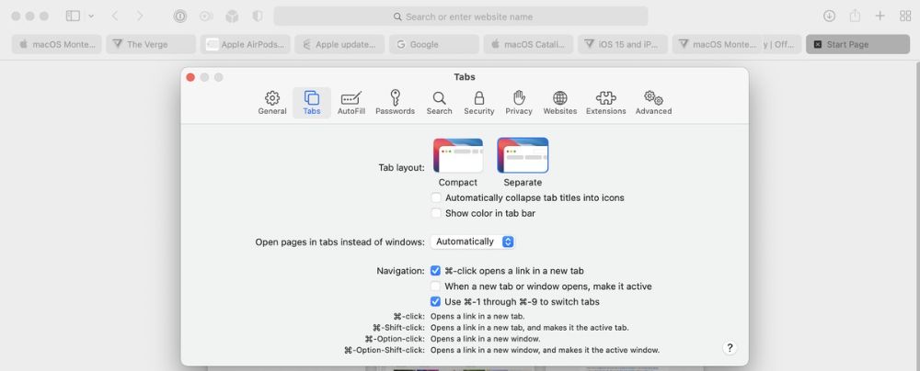Open the AutoFill preferences pane
Image resolution: width=920 pixels, height=371 pixels.
[x=351, y=102]
